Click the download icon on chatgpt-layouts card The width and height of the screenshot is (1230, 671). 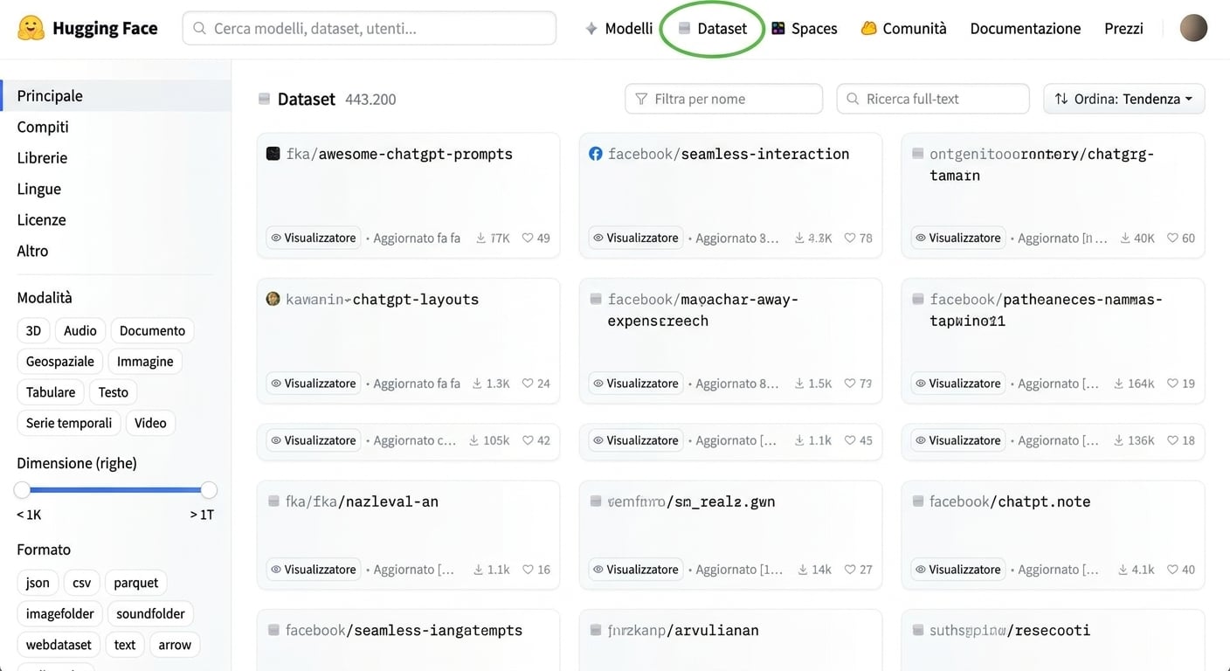click(x=477, y=384)
